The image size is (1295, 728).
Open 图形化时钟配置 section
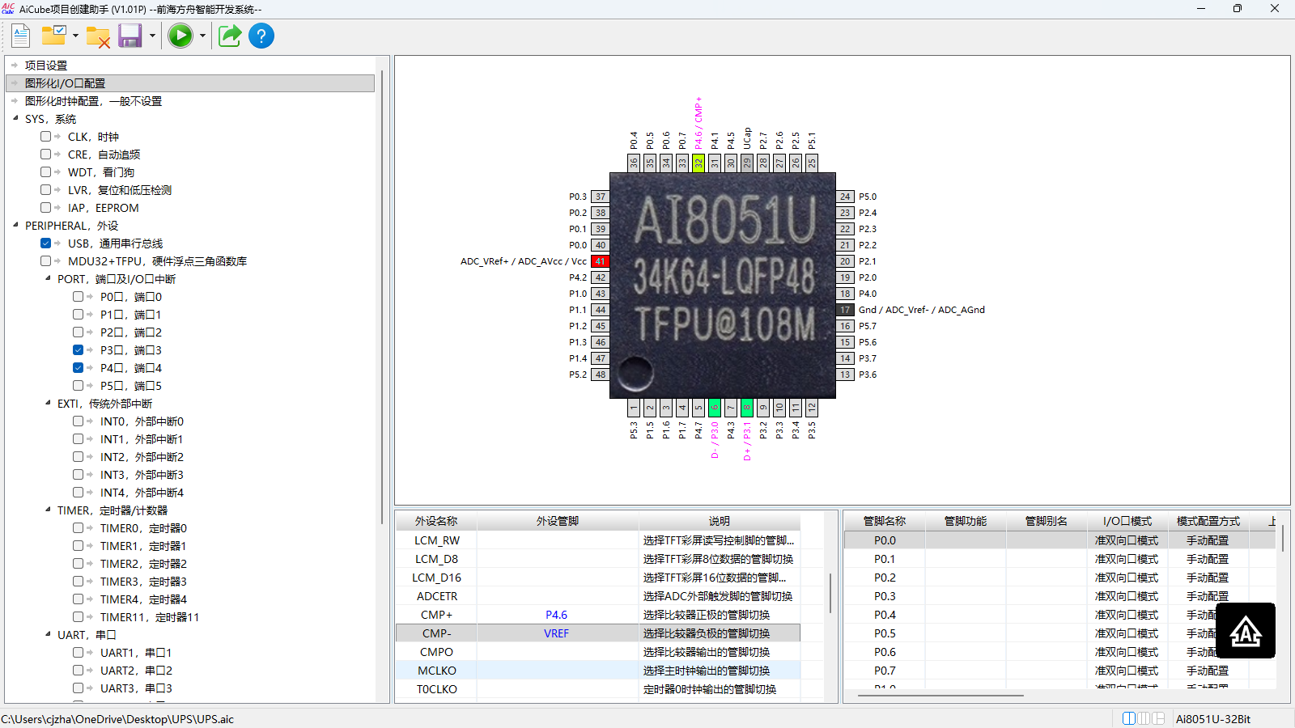pyautogui.click(x=93, y=101)
